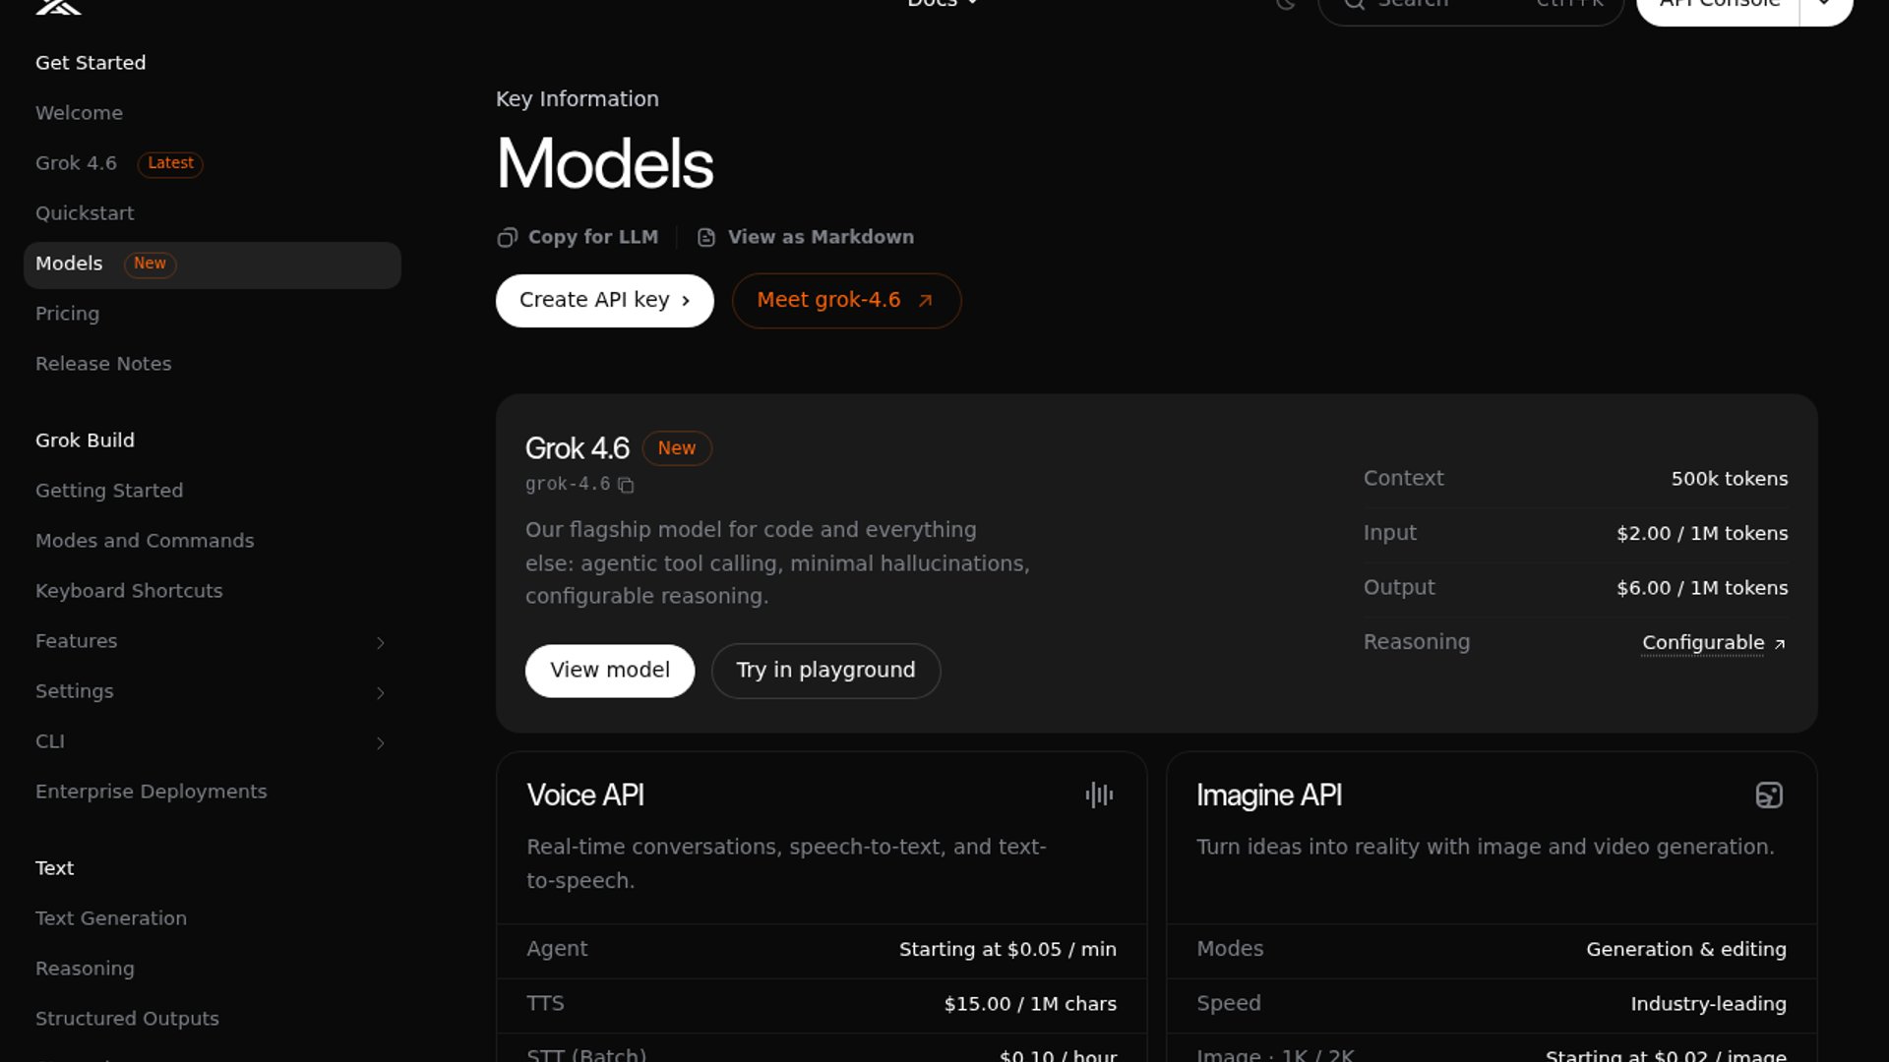Click the arrow on Meet grok-4.6
This screenshot has height=1062, width=1889.
(925, 301)
